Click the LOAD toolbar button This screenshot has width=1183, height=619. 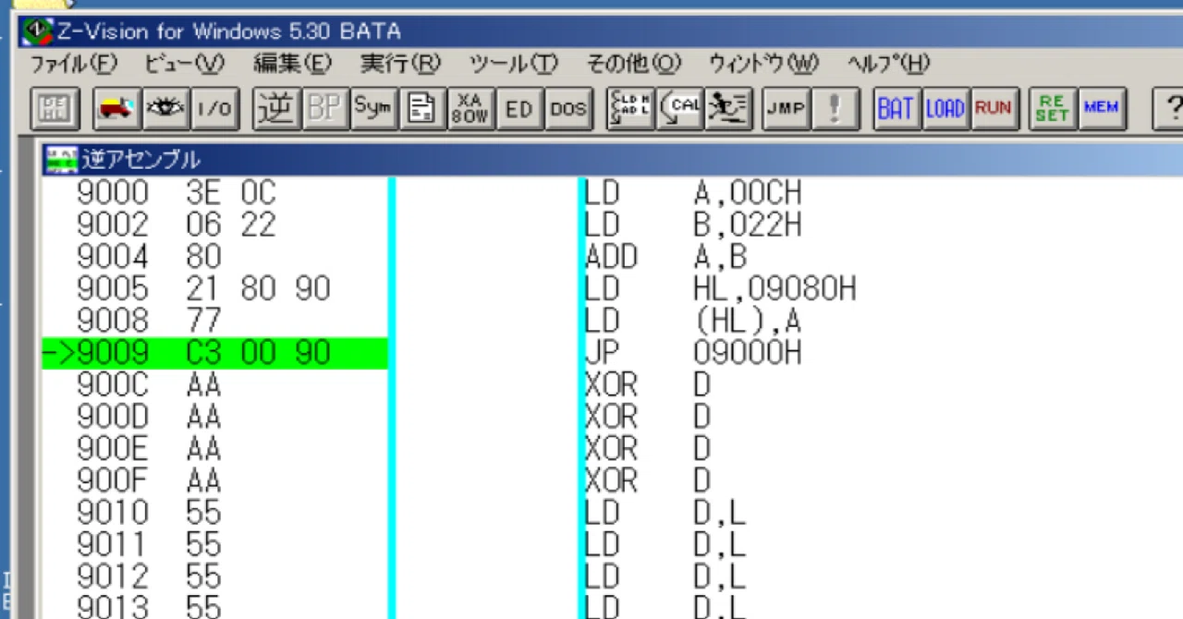[x=945, y=109]
